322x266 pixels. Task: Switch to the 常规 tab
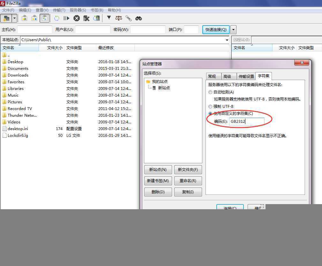pos(213,76)
